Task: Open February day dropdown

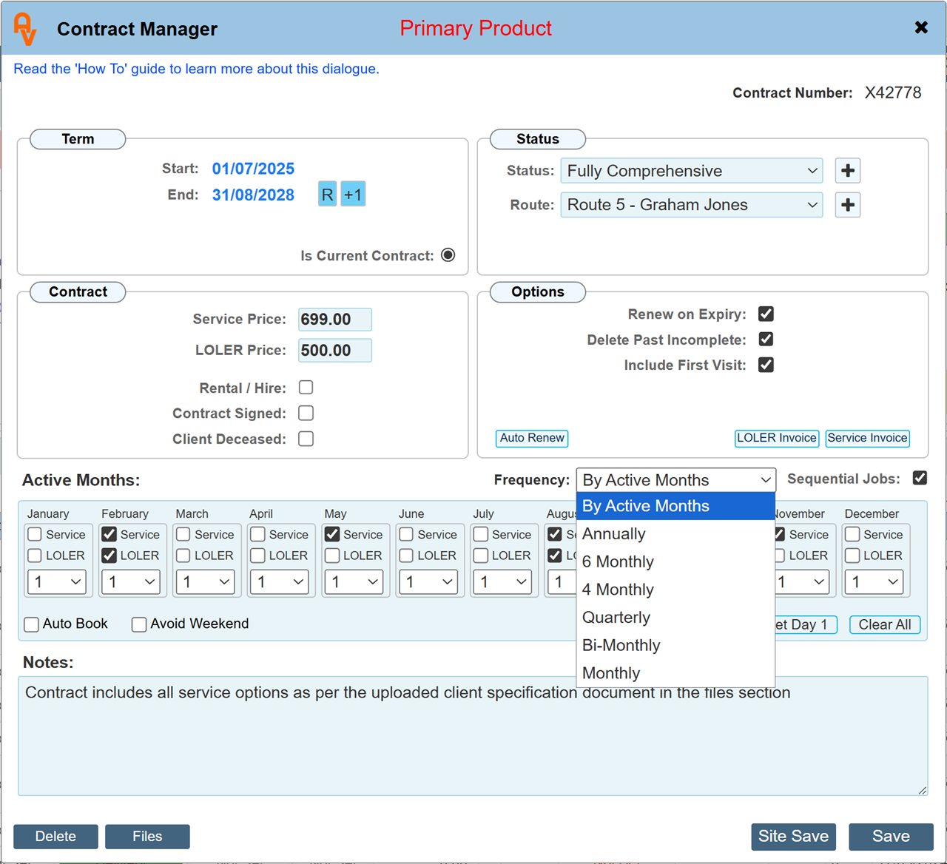Action: [131, 582]
